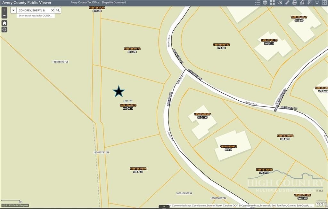Select parcel label 185815639742
328x209 pixels.
(x=218, y=198)
